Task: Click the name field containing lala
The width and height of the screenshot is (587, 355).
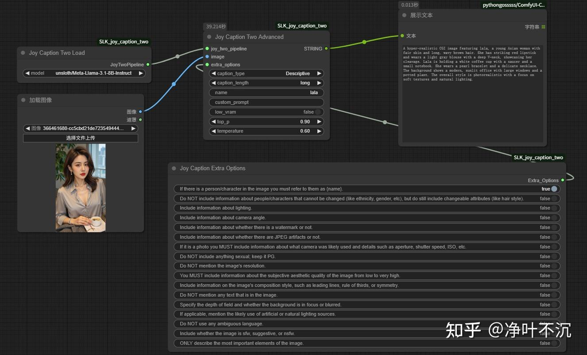Action: pyautogui.click(x=266, y=93)
